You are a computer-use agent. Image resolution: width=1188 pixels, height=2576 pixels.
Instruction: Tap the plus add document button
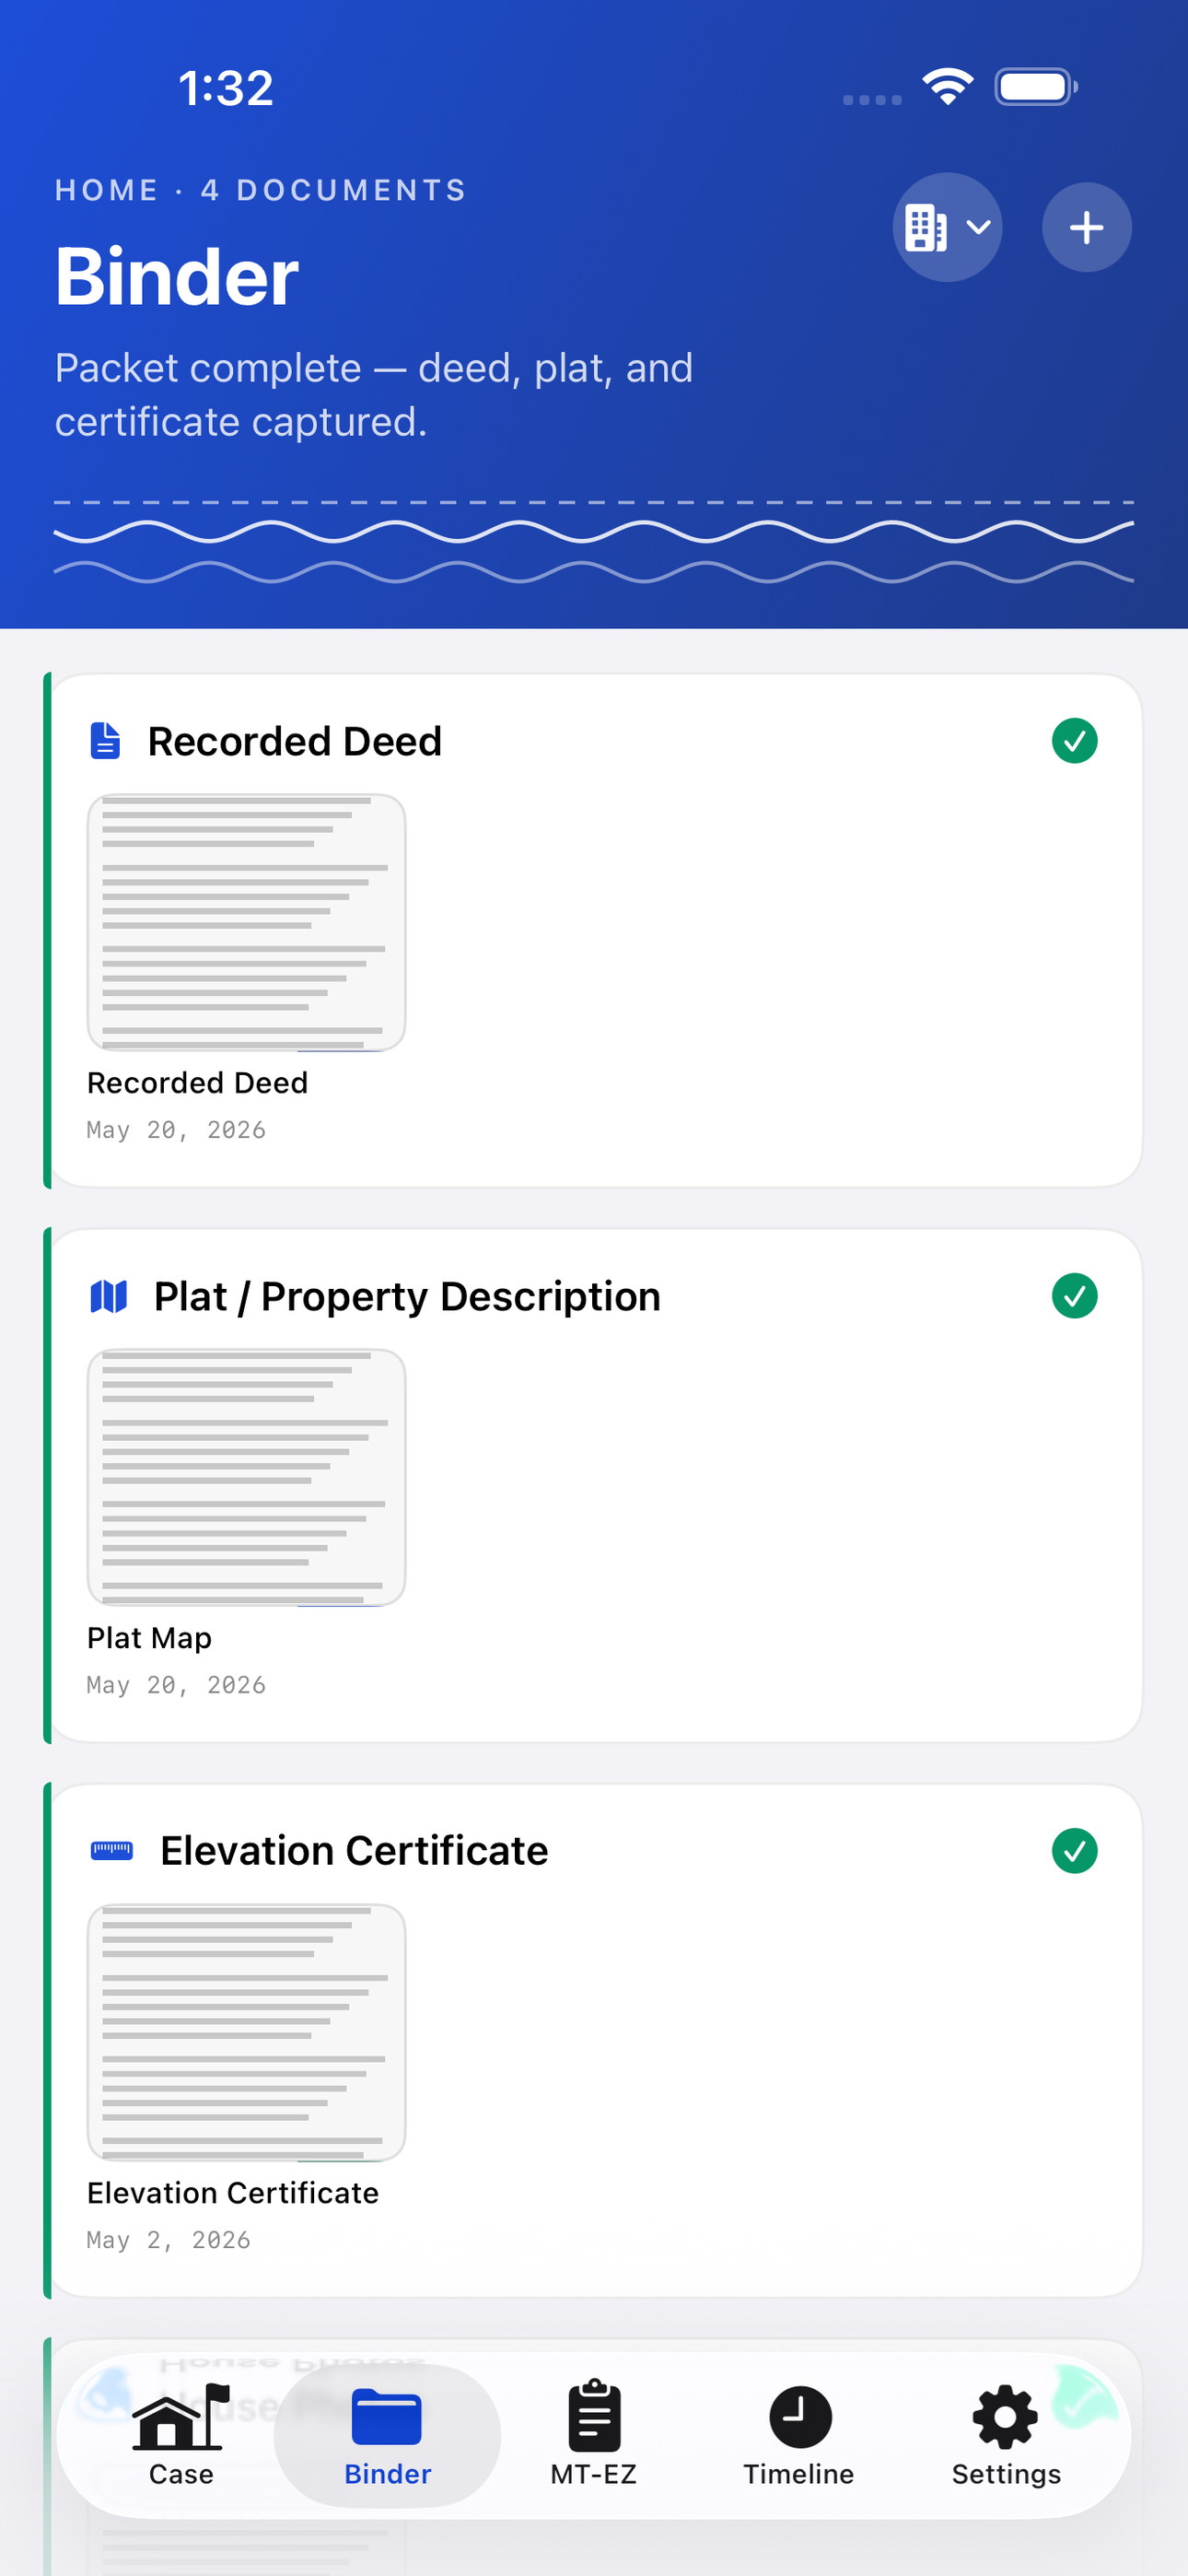1086,228
